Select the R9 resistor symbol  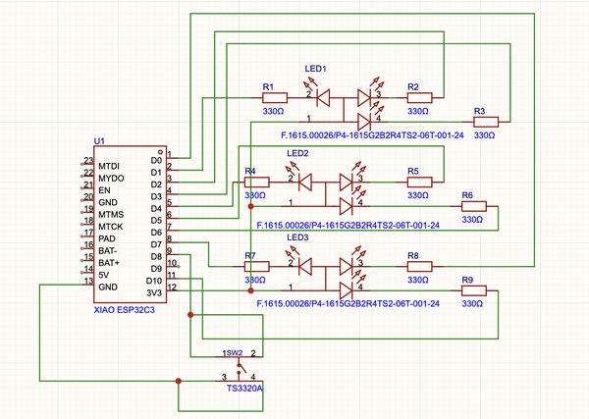point(474,290)
